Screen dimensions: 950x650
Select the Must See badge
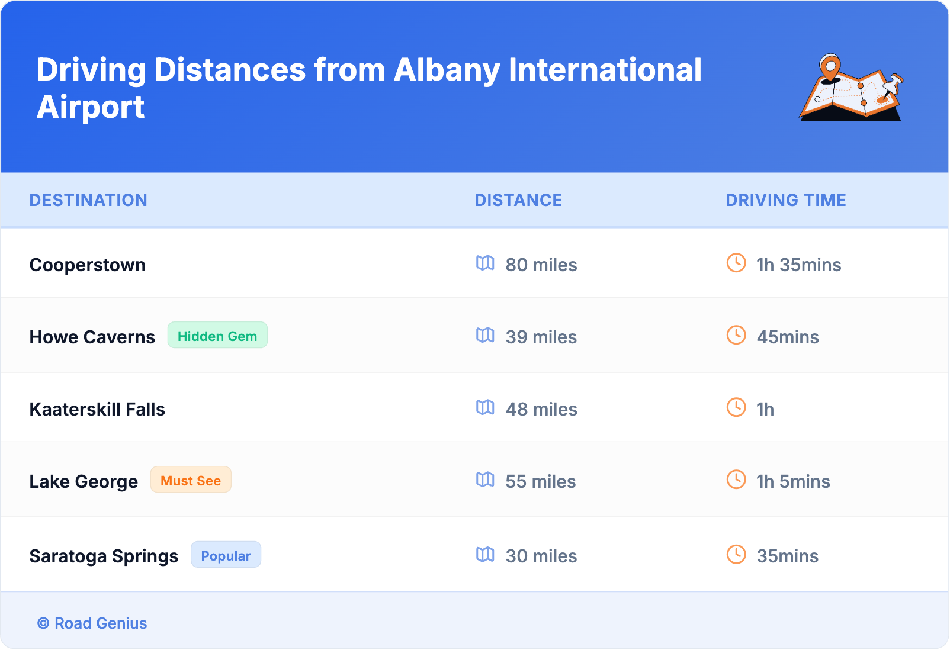click(x=191, y=480)
